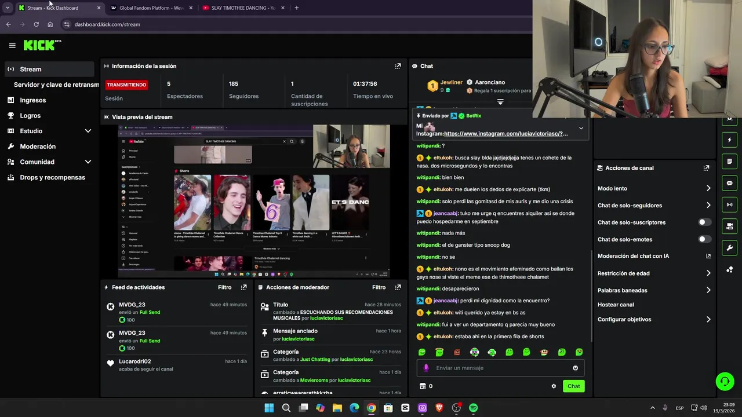Open Moderación del chat con IA external link
Image resolution: width=742 pixels, height=417 pixels.
(x=708, y=256)
